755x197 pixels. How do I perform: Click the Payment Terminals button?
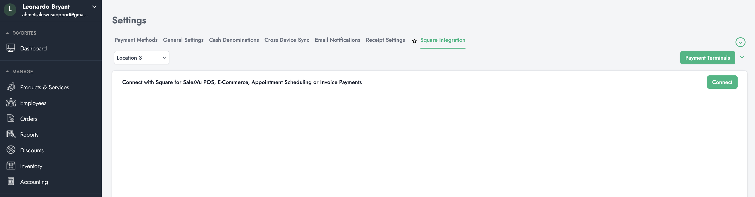coord(708,58)
